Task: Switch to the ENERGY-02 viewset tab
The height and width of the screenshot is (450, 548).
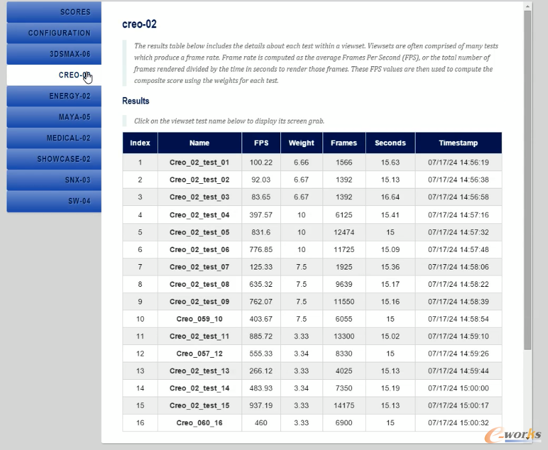Action: click(54, 96)
